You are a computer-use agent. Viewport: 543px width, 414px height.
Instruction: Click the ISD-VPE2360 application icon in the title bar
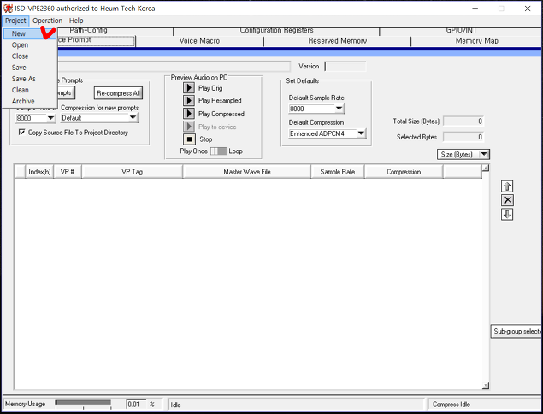pos(8,9)
